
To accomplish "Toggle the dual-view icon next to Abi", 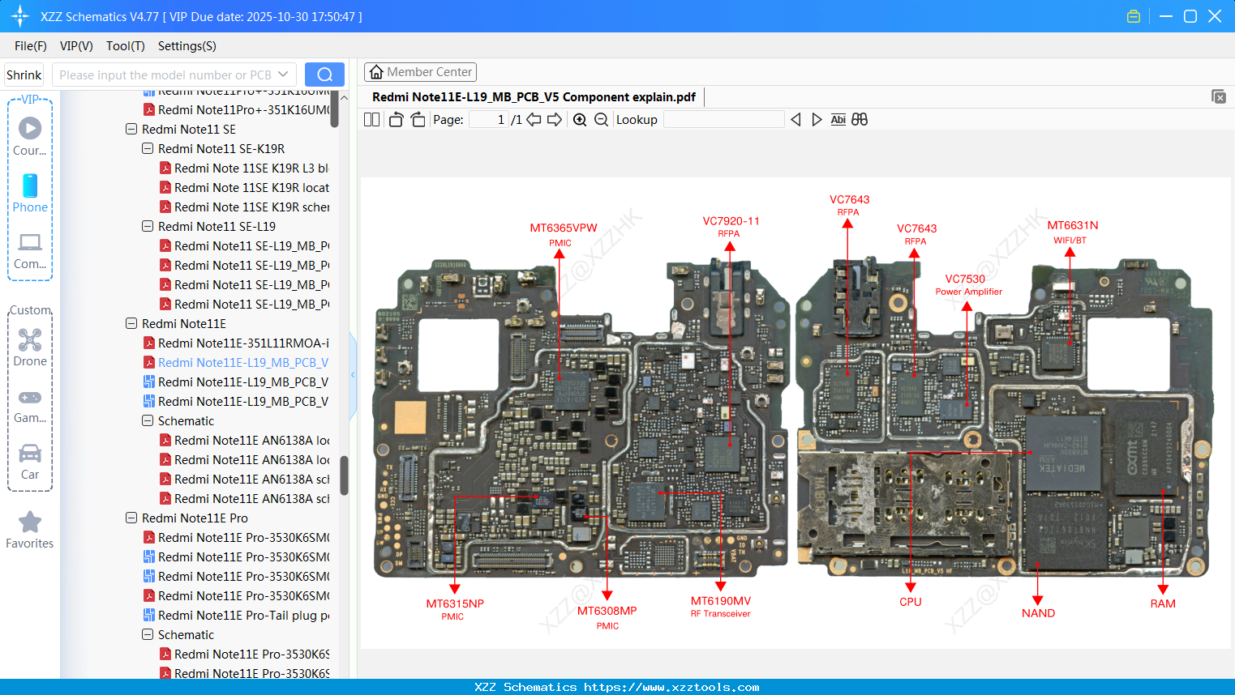I will coord(860,119).
